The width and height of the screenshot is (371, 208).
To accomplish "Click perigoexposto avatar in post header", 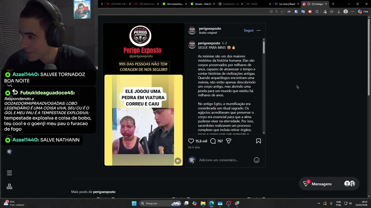I will click(x=192, y=30).
